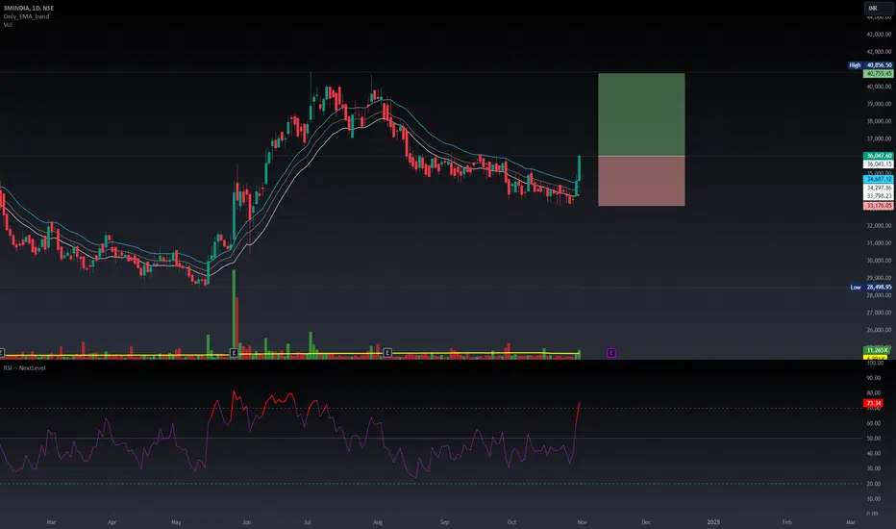Open the INR currency selector

coord(879,8)
